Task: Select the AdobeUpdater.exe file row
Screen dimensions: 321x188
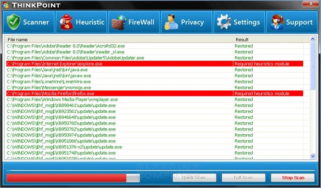Action: tap(155, 57)
